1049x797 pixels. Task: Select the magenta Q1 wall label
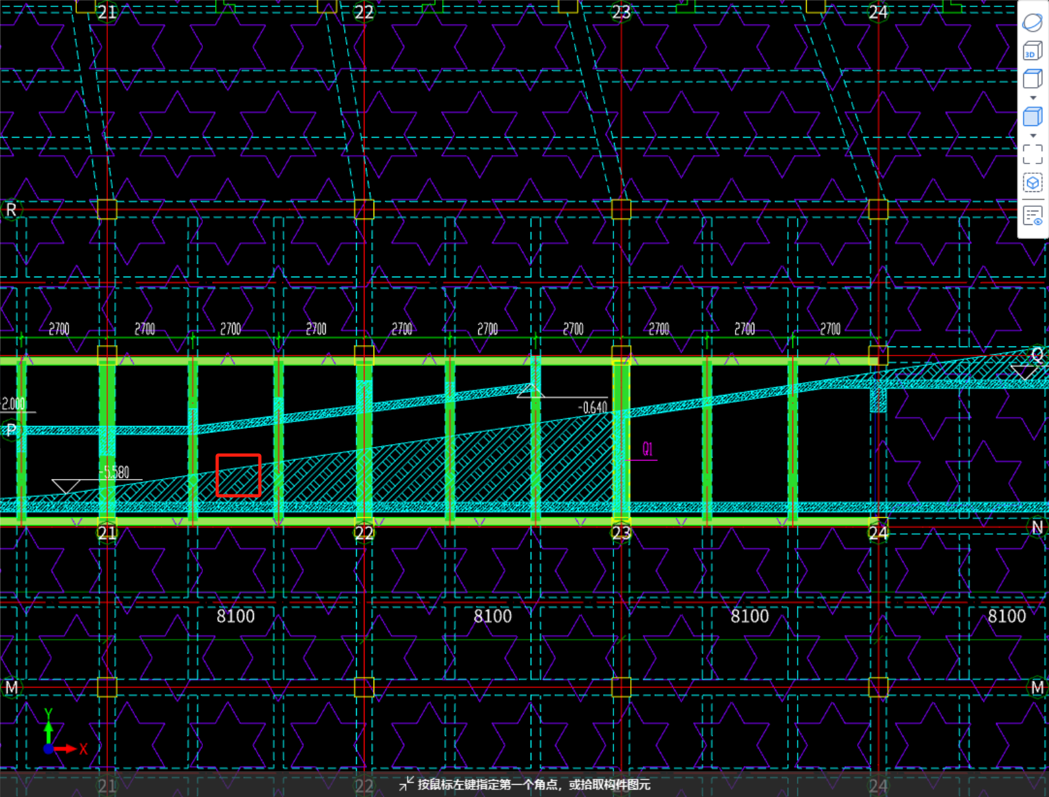pos(648,449)
